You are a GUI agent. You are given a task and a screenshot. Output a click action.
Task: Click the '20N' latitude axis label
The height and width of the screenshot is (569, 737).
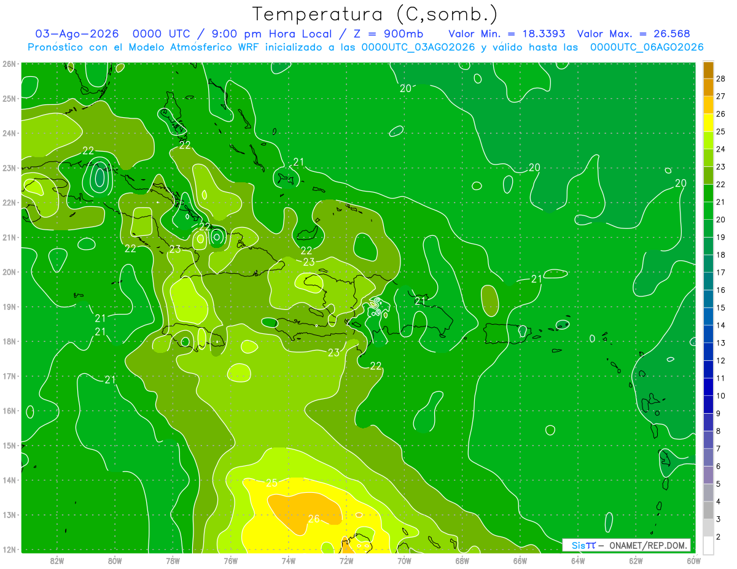click(x=9, y=272)
